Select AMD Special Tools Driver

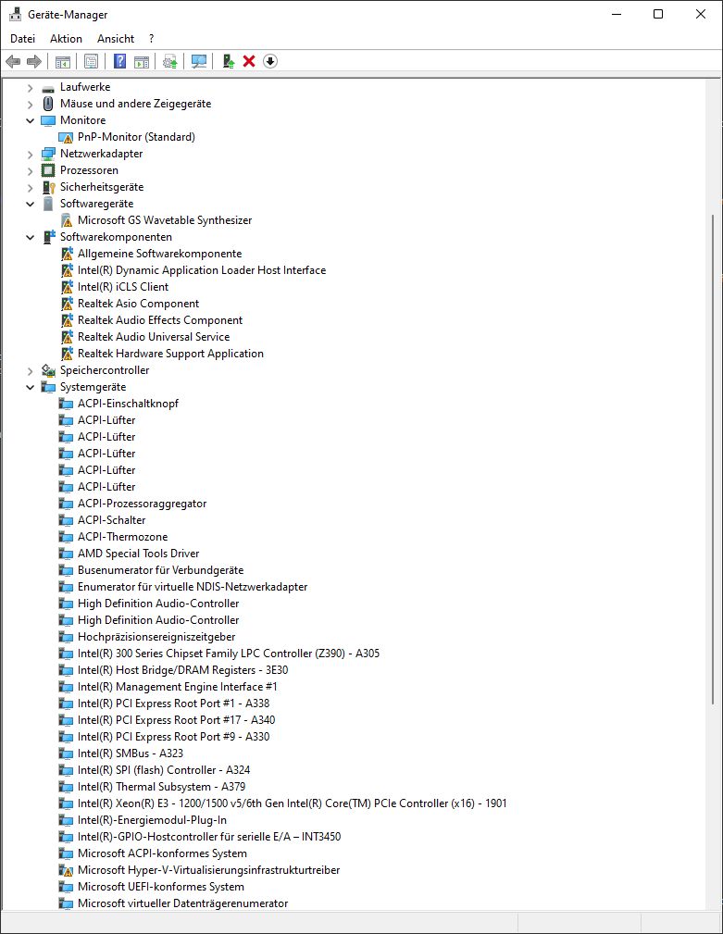[138, 554]
